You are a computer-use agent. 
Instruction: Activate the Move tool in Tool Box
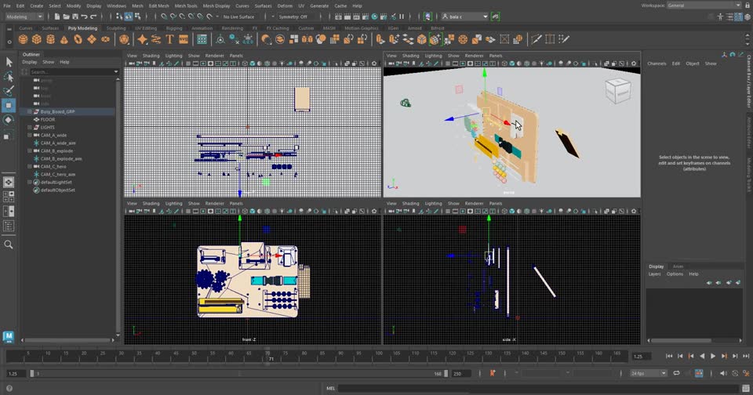pos(9,105)
